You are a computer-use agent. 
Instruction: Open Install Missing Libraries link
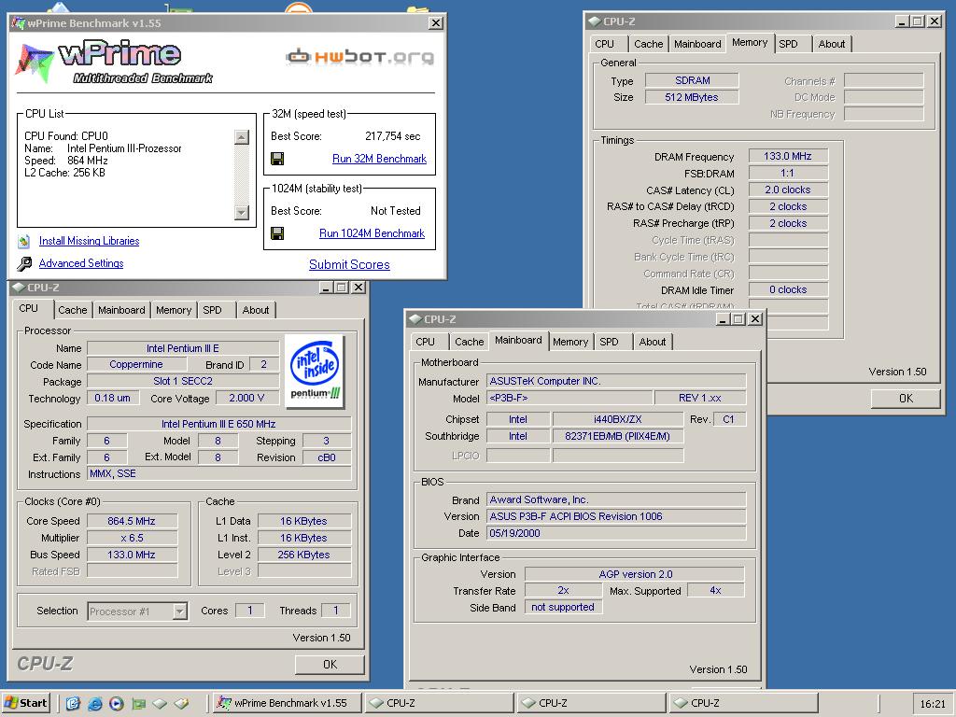click(x=89, y=242)
